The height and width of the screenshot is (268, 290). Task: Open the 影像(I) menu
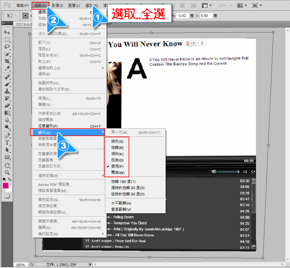(x=57, y=6)
